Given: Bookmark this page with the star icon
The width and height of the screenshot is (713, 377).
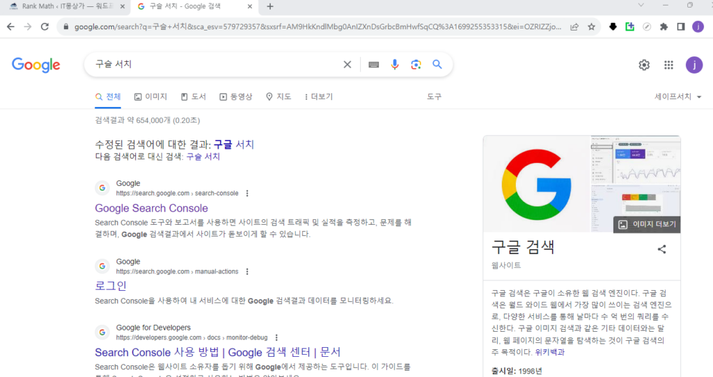Looking at the screenshot, I should pyautogui.click(x=591, y=27).
